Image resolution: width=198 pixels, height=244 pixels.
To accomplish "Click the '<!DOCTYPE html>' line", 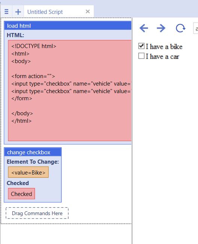I will click(34, 46).
